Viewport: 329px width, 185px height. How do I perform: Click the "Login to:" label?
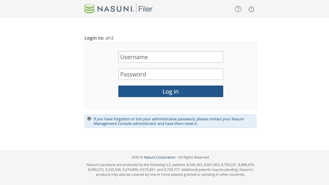coord(94,38)
